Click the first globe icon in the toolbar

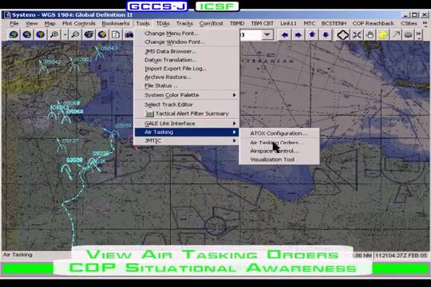14,35
